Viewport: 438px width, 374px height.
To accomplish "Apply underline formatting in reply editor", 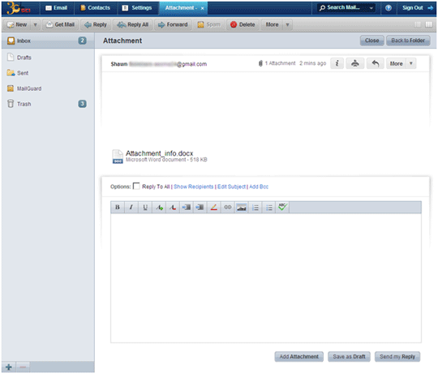I will 145,207.
